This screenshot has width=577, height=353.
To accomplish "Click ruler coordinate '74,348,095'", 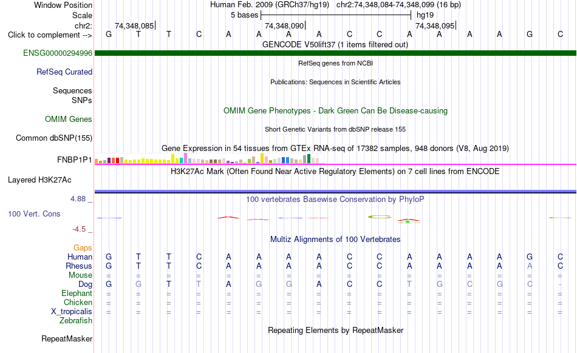I will coord(435,26).
